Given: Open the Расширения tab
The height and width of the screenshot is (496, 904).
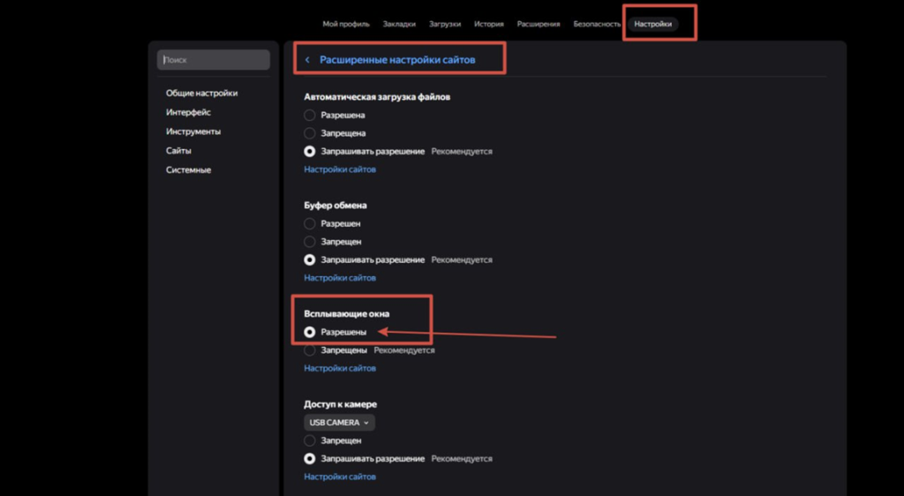Looking at the screenshot, I should 539,24.
